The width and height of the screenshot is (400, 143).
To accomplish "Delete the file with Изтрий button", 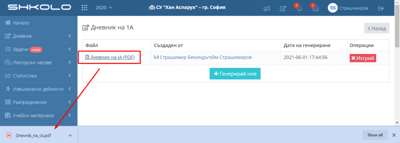I will click(x=363, y=58).
